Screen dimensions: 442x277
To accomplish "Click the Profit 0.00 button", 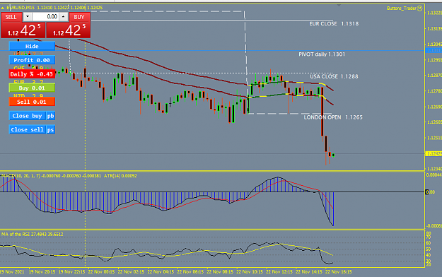I will pos(32,60).
